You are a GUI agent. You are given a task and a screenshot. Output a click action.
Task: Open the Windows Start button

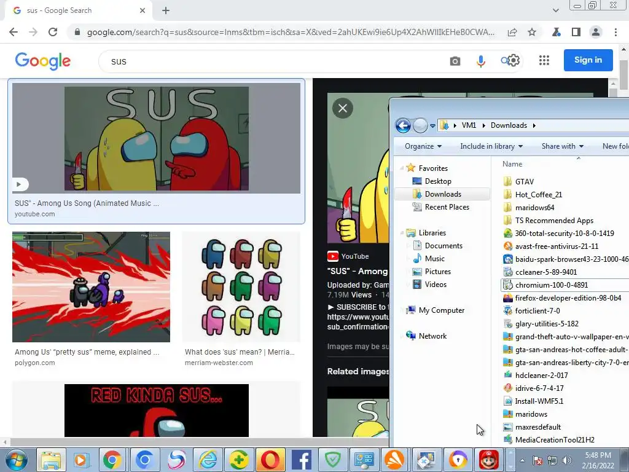[17, 460]
